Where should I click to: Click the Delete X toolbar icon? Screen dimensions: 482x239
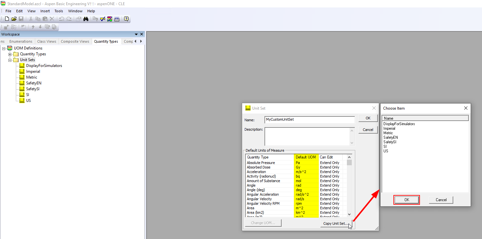(52, 19)
